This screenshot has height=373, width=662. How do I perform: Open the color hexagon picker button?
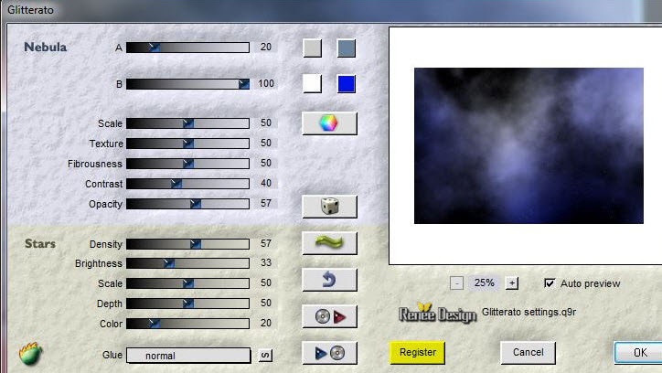[x=329, y=123]
